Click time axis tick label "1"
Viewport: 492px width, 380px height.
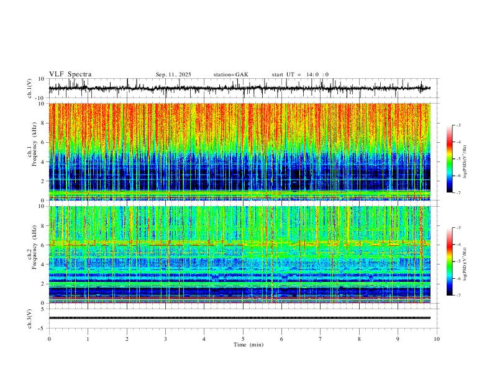tap(88, 339)
